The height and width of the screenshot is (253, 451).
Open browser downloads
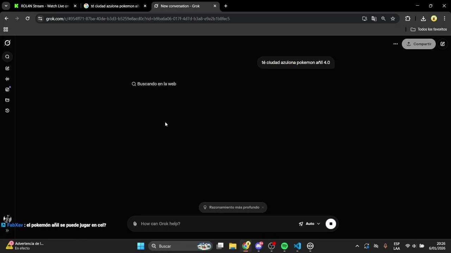tap(423, 19)
